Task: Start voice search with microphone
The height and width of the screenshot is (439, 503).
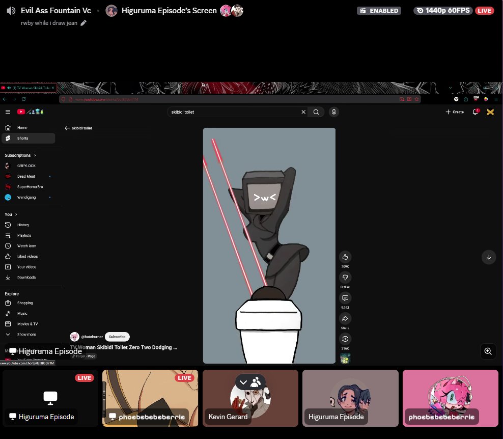Action: (x=333, y=112)
